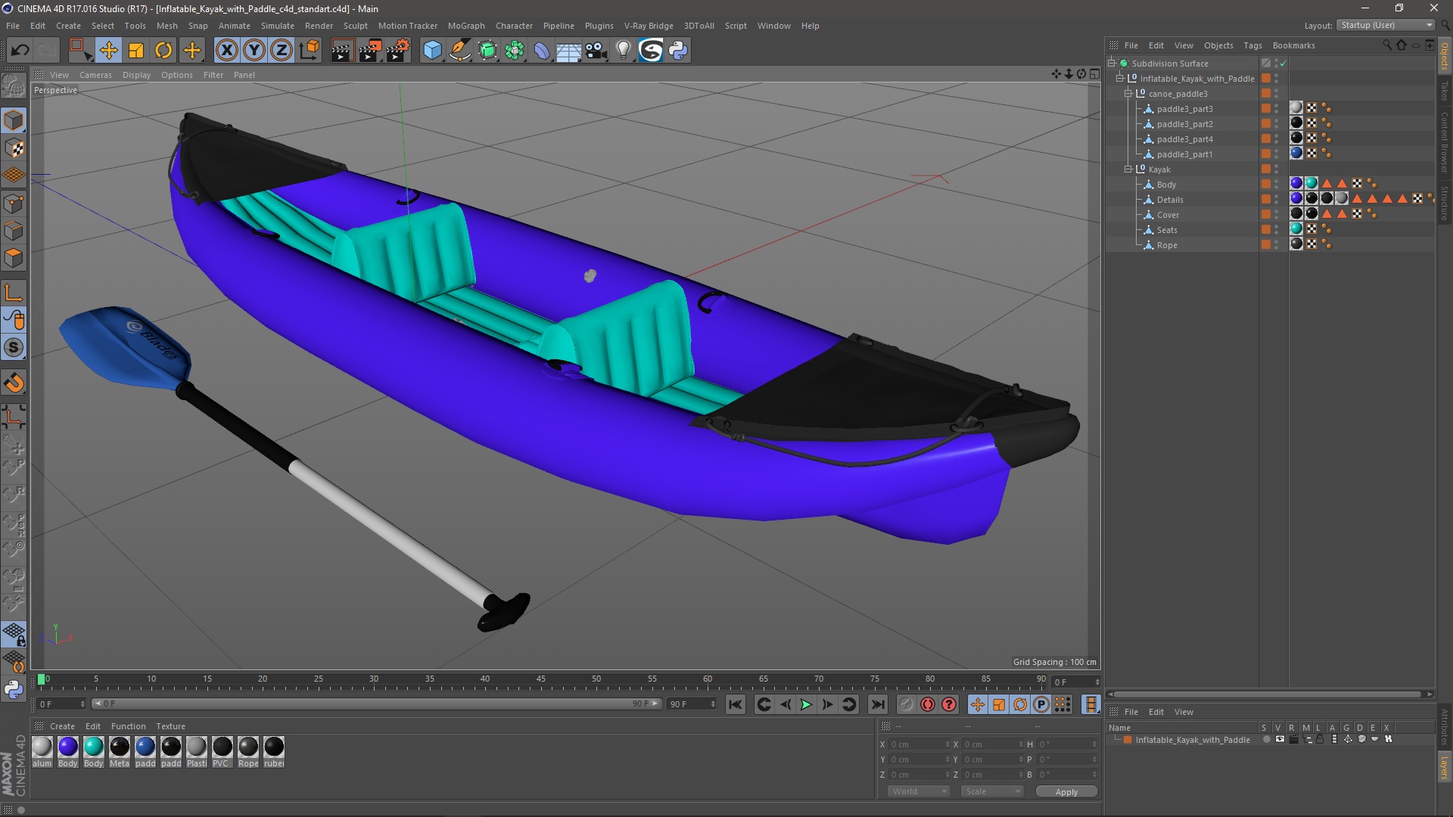Toggle the Parameter P key icon

click(1041, 704)
